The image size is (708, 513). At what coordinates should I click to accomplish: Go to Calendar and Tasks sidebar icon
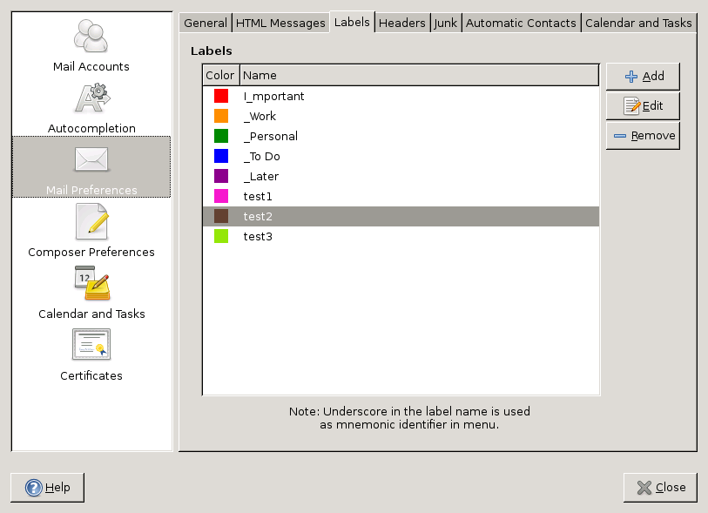[x=91, y=284]
